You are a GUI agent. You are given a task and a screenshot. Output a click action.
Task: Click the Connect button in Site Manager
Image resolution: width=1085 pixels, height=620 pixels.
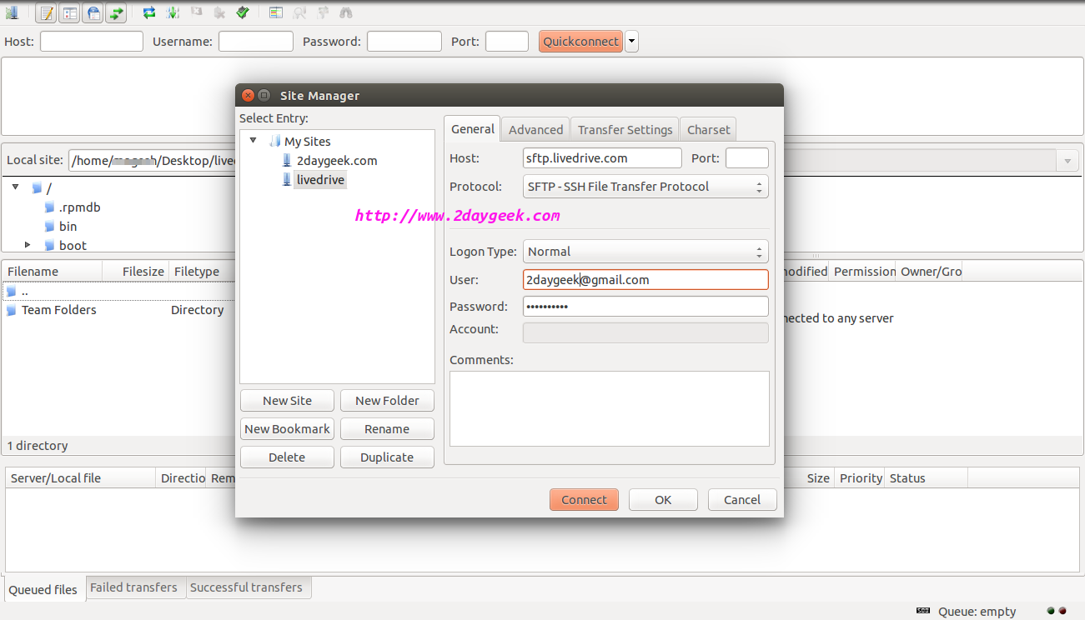pos(584,500)
